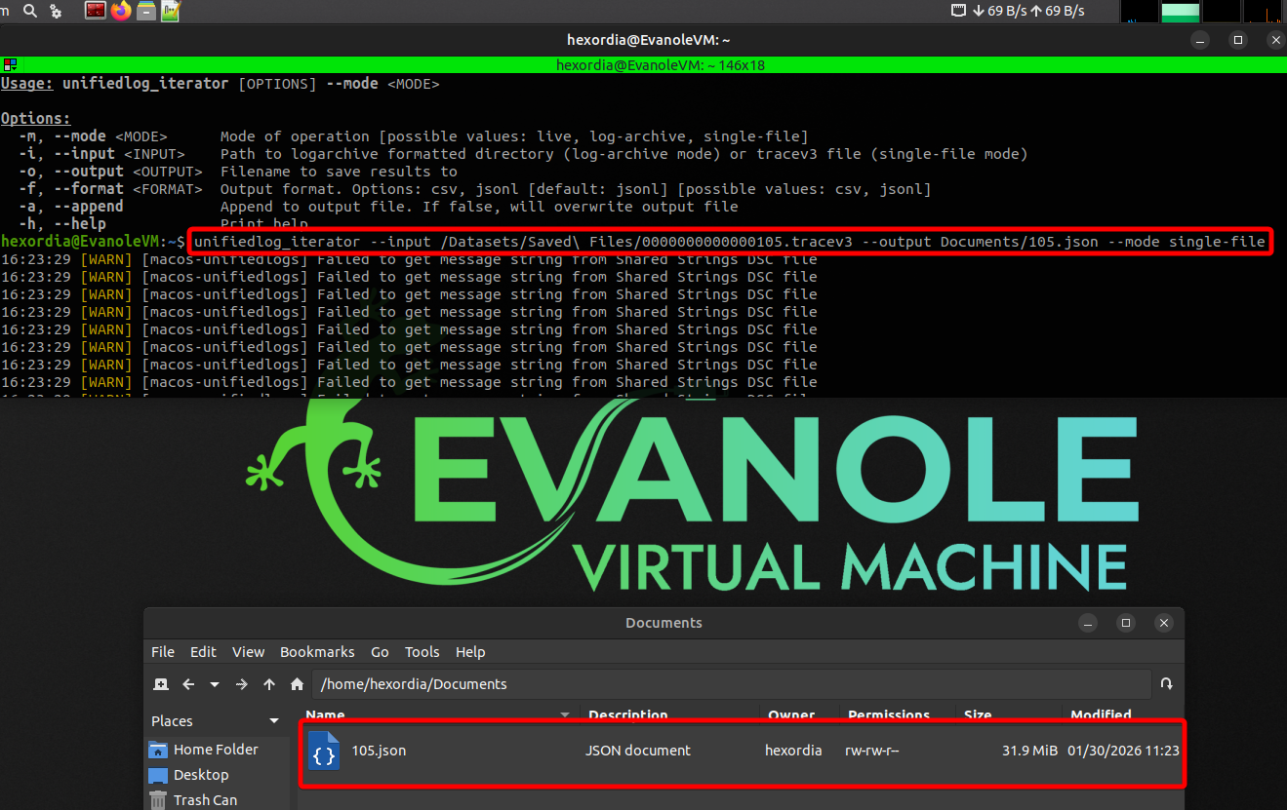Image resolution: width=1287 pixels, height=810 pixels.
Task: Reload the Documents folder listing
Action: (1166, 684)
